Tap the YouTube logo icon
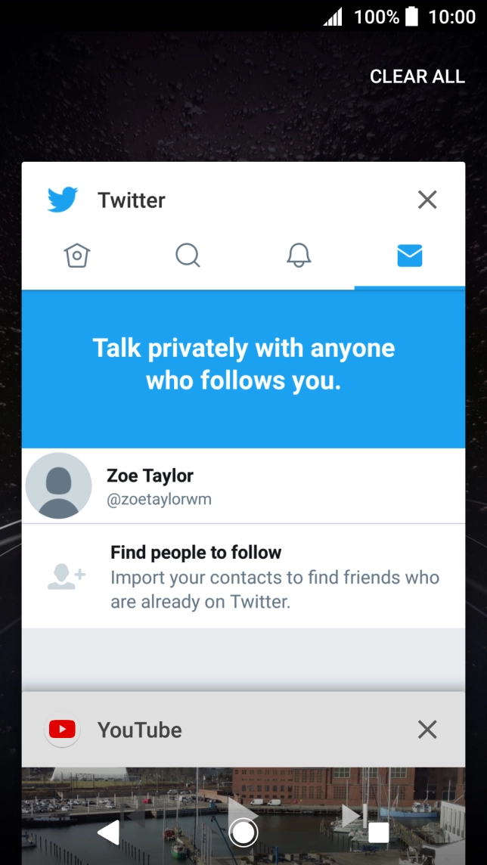This screenshot has width=487, height=865. tap(62, 730)
